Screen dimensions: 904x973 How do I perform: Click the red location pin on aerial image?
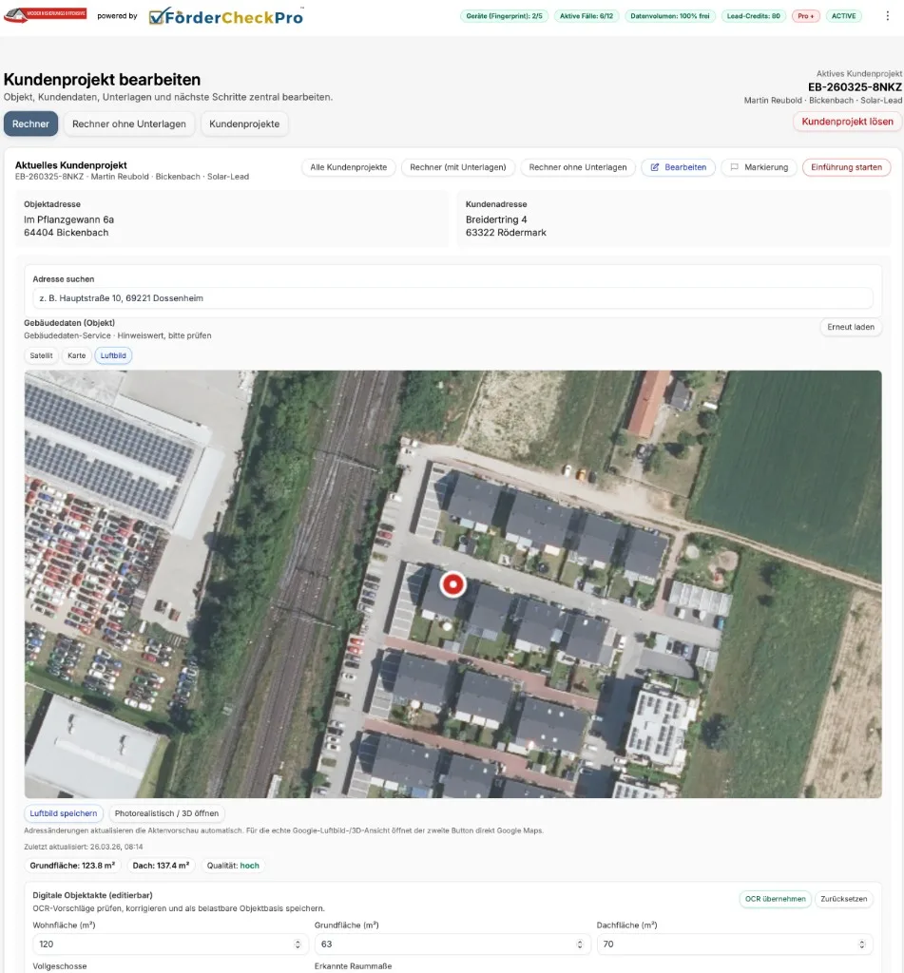(452, 584)
